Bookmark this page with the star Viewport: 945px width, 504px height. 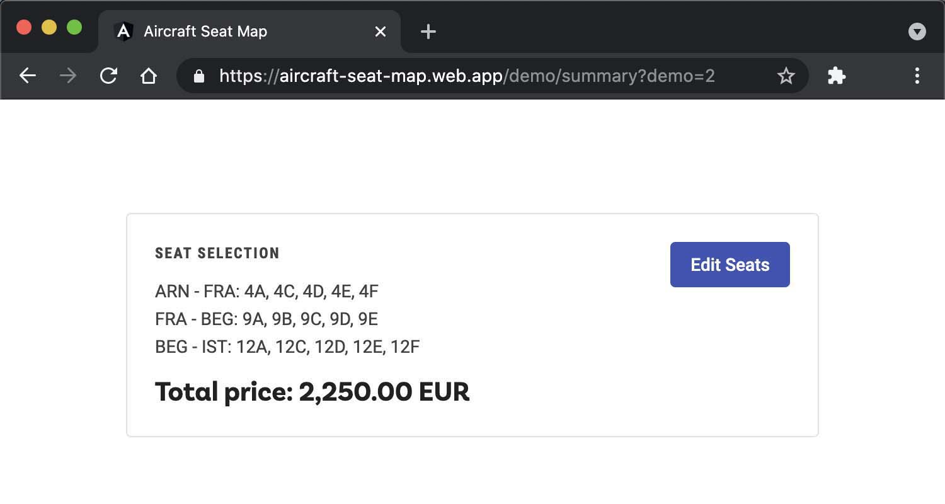point(786,76)
